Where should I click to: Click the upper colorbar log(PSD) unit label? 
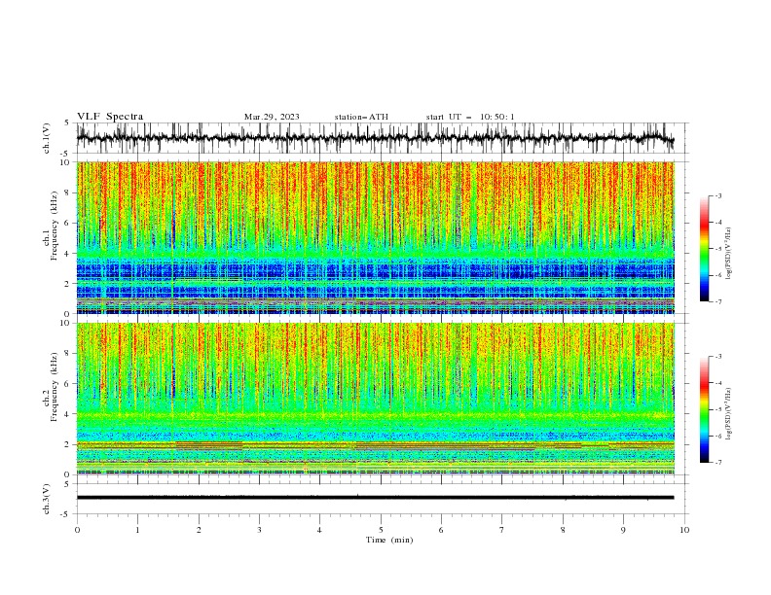click(x=728, y=254)
